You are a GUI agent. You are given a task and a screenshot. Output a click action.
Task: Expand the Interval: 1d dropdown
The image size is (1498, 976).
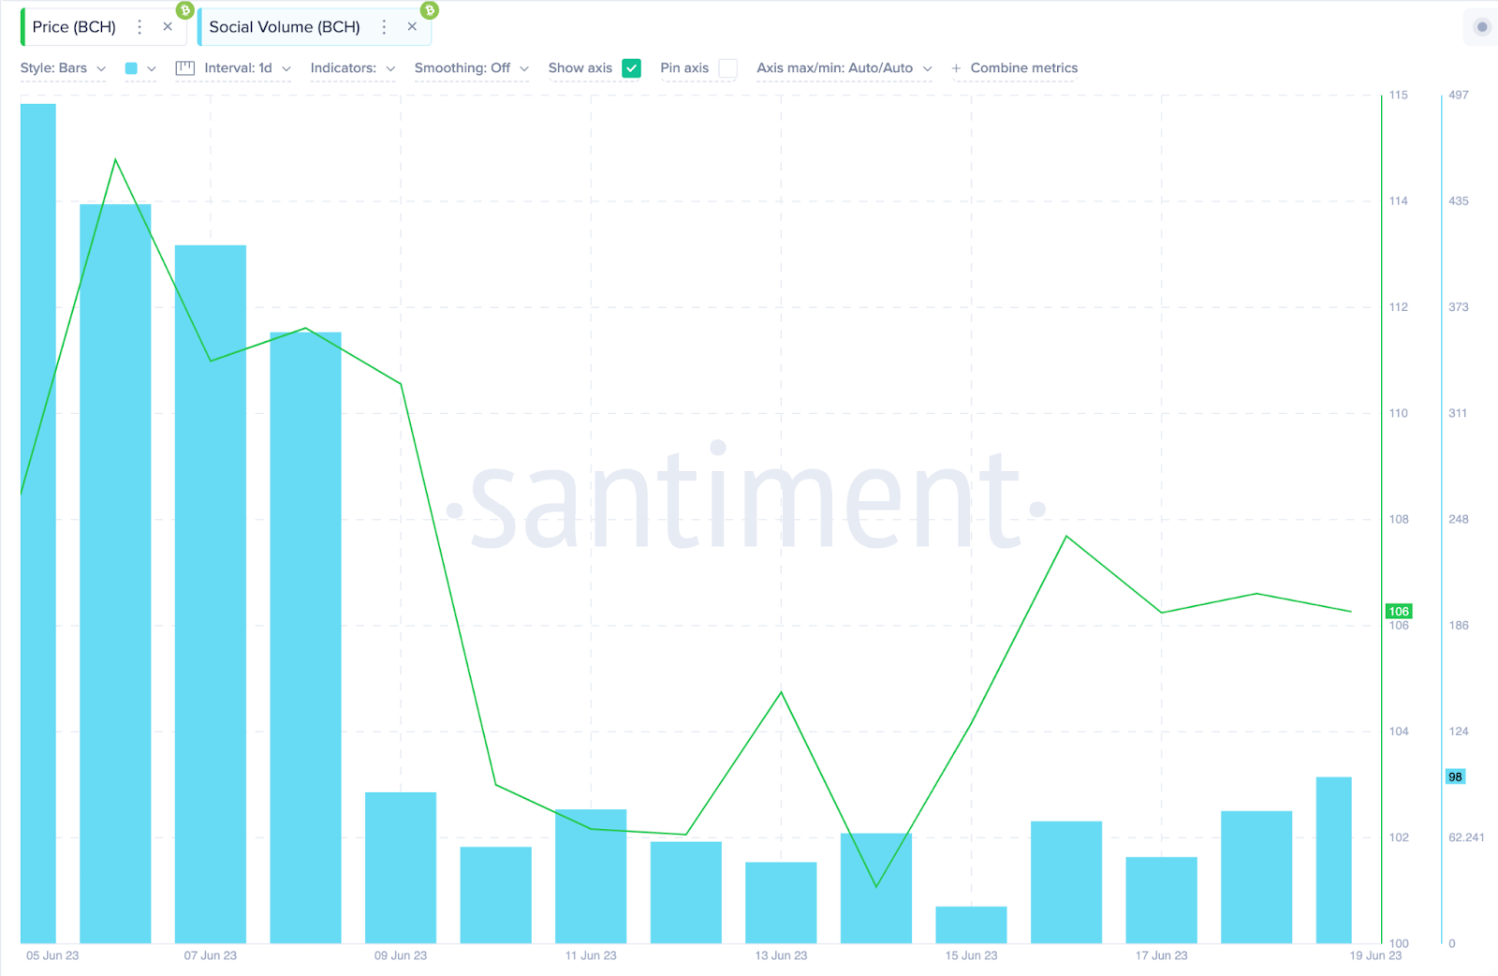click(x=247, y=68)
